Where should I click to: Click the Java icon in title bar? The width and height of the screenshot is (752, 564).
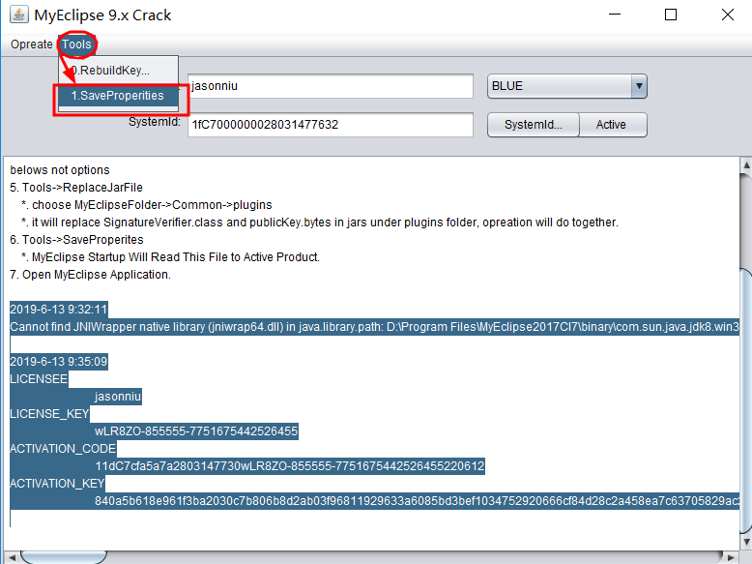[x=18, y=15]
